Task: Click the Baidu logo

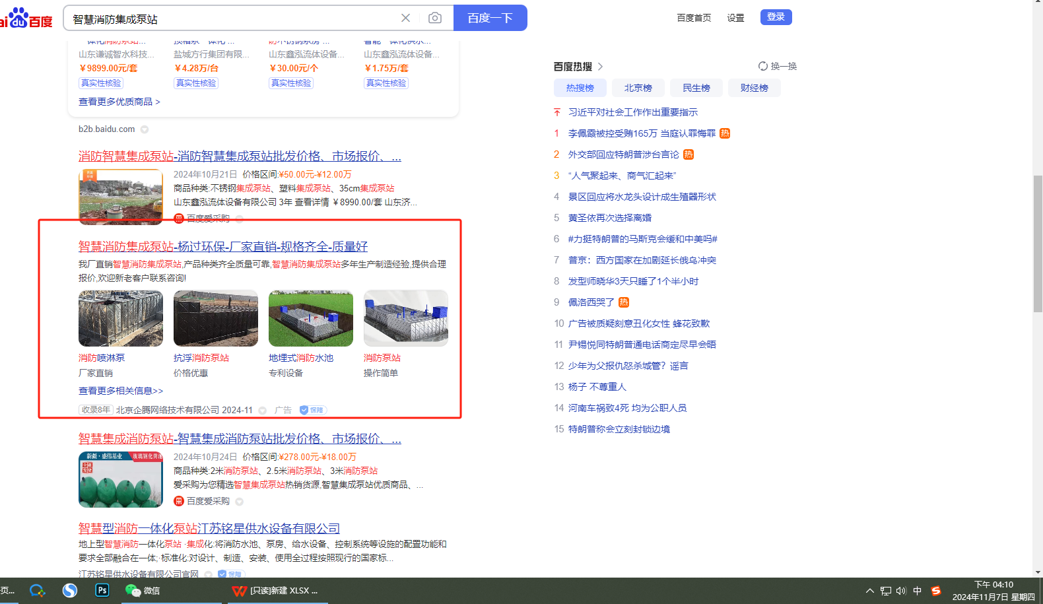Action: coord(26,18)
